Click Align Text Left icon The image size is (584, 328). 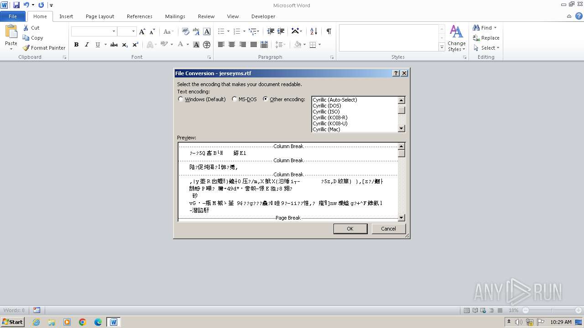click(x=221, y=45)
